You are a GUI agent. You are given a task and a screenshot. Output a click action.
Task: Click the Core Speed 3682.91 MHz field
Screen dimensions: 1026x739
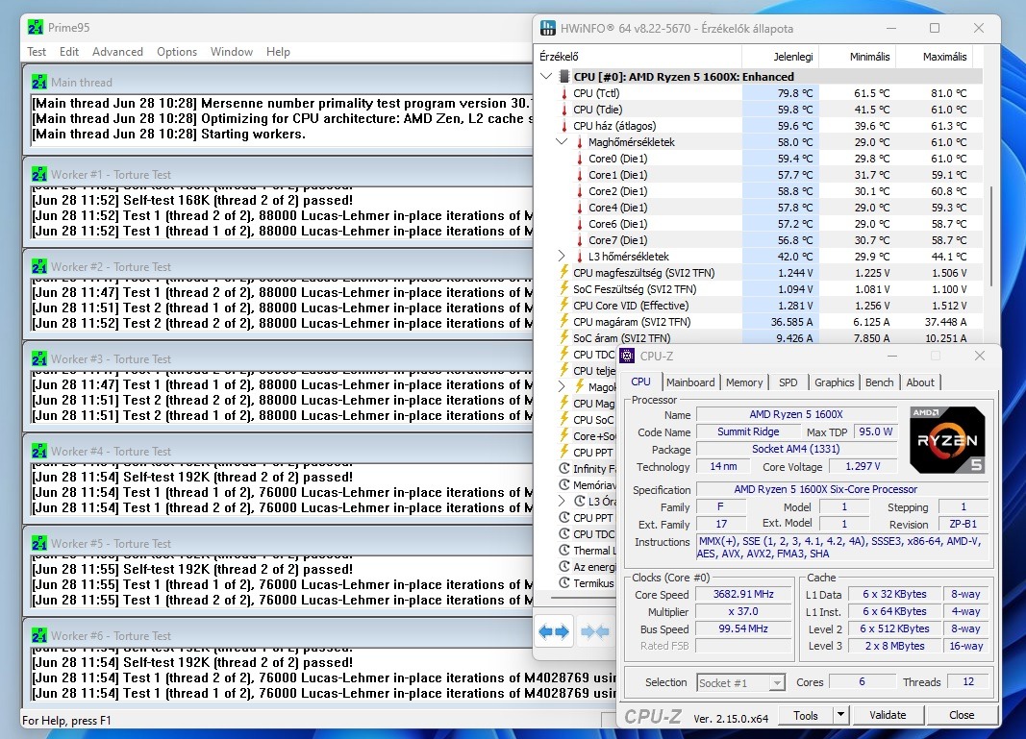coord(743,594)
